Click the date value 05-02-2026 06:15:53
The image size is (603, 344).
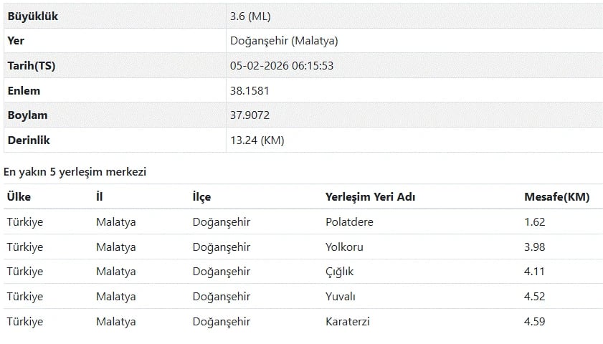coord(282,66)
